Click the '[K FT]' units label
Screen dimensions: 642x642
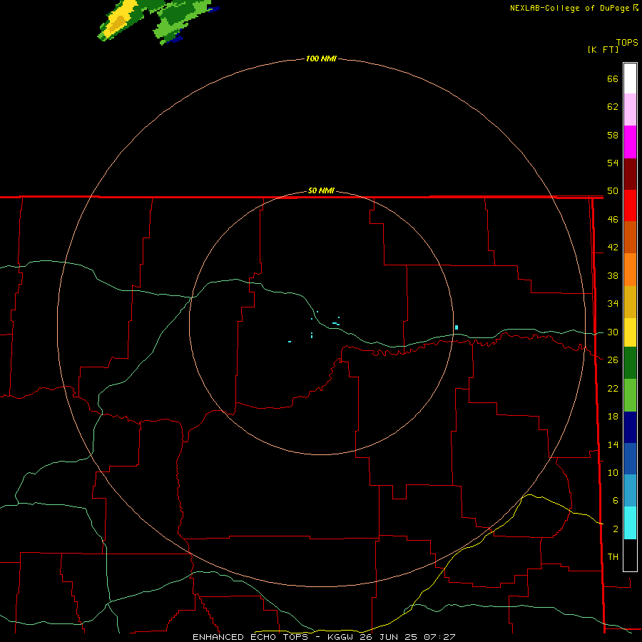point(603,50)
